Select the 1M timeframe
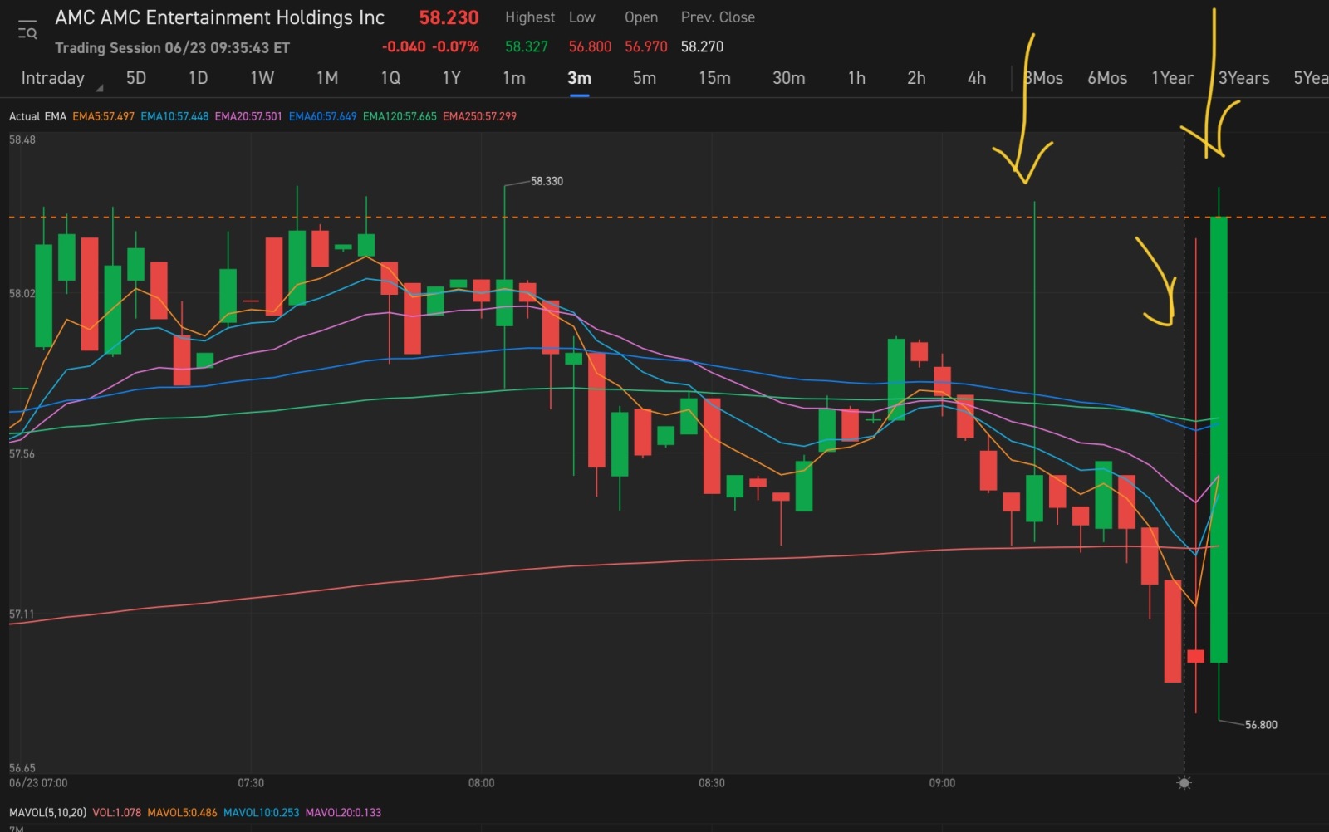The height and width of the screenshot is (832, 1329). click(327, 78)
